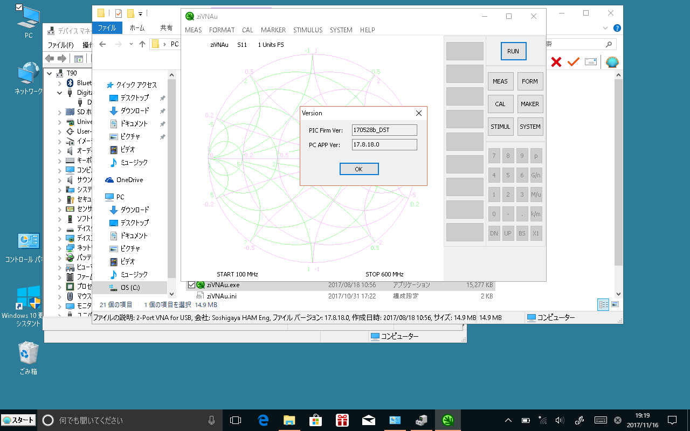Open Edge browser from taskbar
690x431 pixels.
pyautogui.click(x=263, y=420)
